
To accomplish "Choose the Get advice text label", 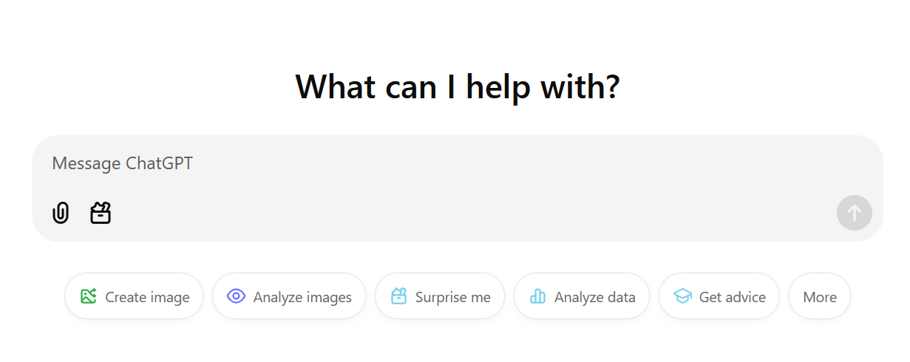I will (x=732, y=297).
